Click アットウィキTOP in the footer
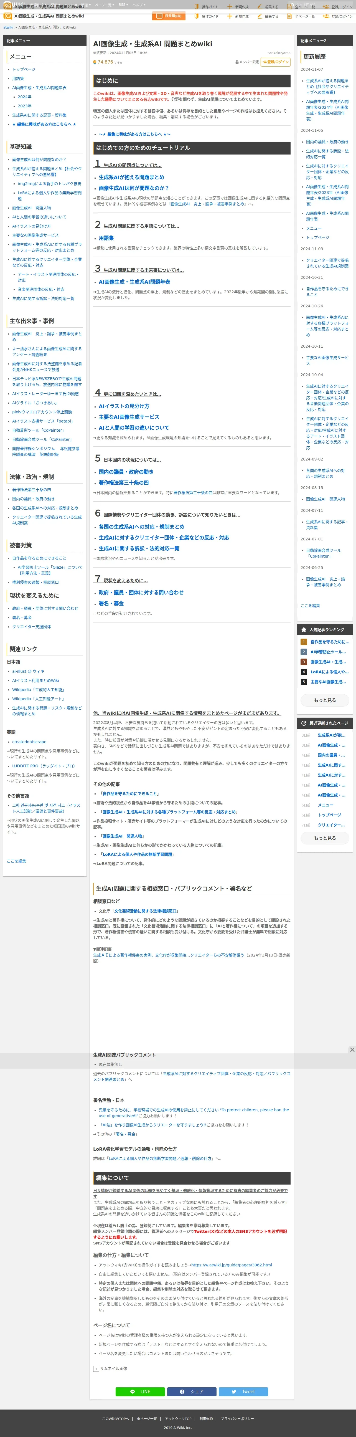 [x=178, y=1419]
